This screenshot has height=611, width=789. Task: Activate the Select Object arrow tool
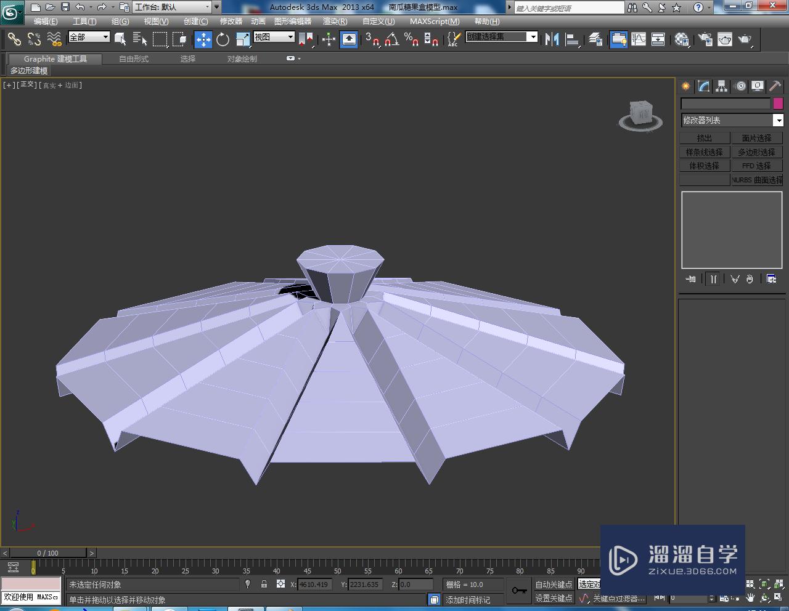tap(120, 39)
